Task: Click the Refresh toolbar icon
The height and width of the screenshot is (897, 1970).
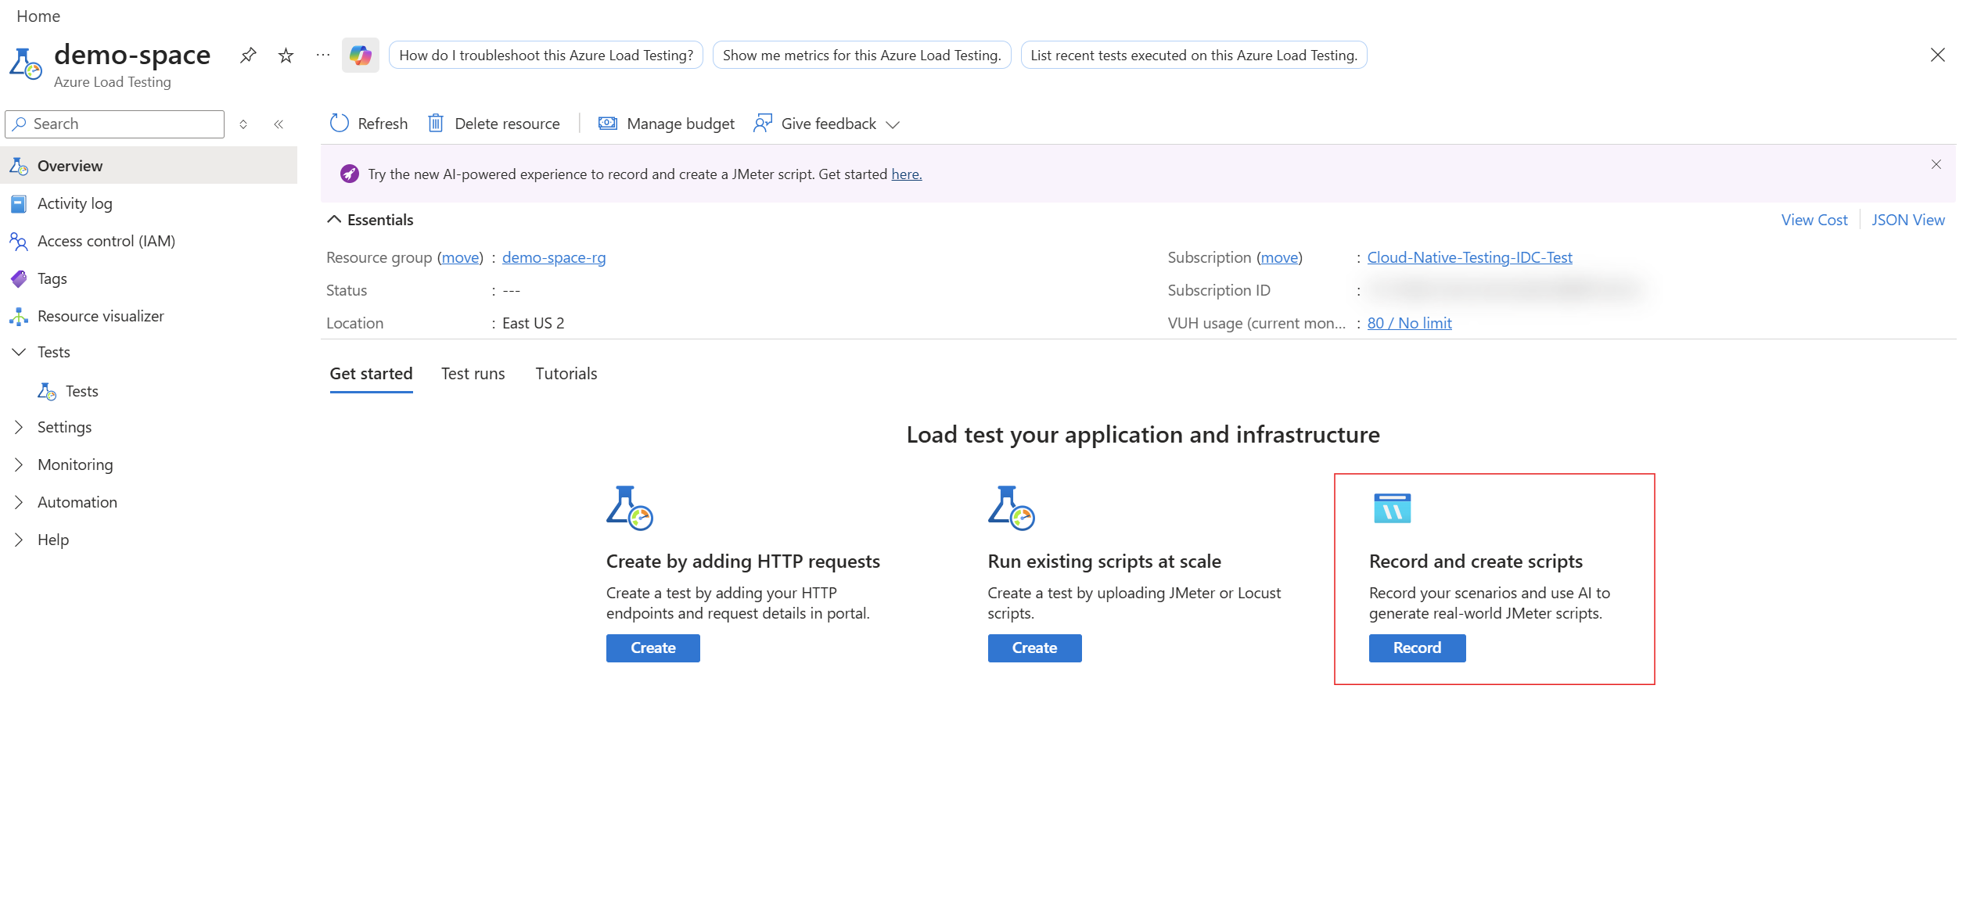Action: tap(339, 124)
